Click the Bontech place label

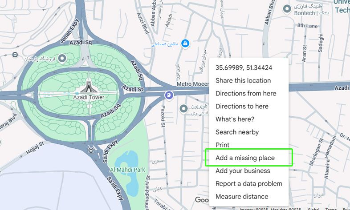coord(312,10)
